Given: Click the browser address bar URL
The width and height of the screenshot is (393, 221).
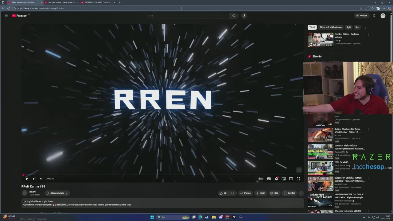Looking at the screenshot, I should 41,8.
